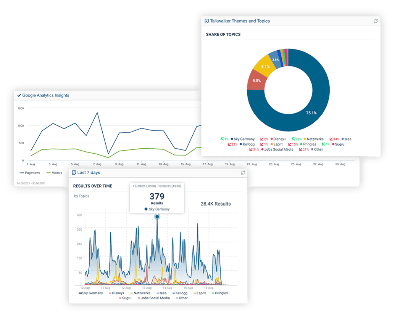Toggle Netzwerke in results-over-time legend
The height and width of the screenshot is (321, 400).
click(140, 293)
